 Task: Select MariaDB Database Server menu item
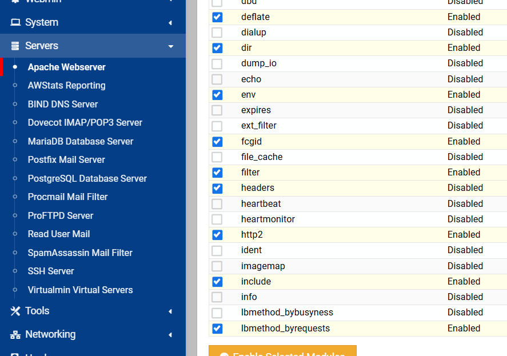coord(81,141)
